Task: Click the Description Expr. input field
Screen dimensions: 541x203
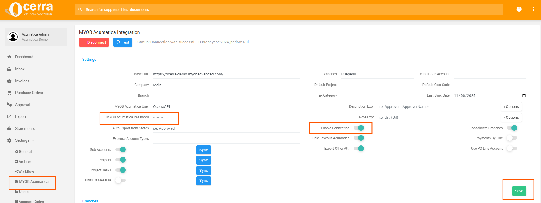Action: (x=439, y=106)
